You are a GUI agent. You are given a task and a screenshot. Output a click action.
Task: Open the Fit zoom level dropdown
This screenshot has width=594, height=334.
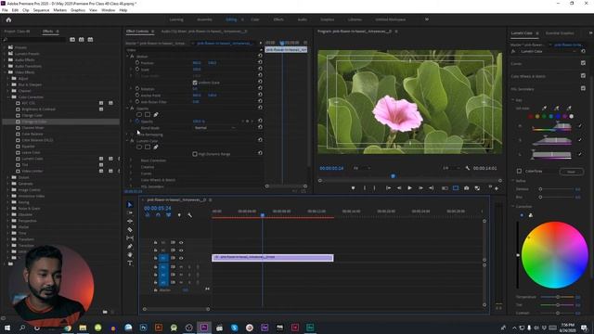coord(361,168)
